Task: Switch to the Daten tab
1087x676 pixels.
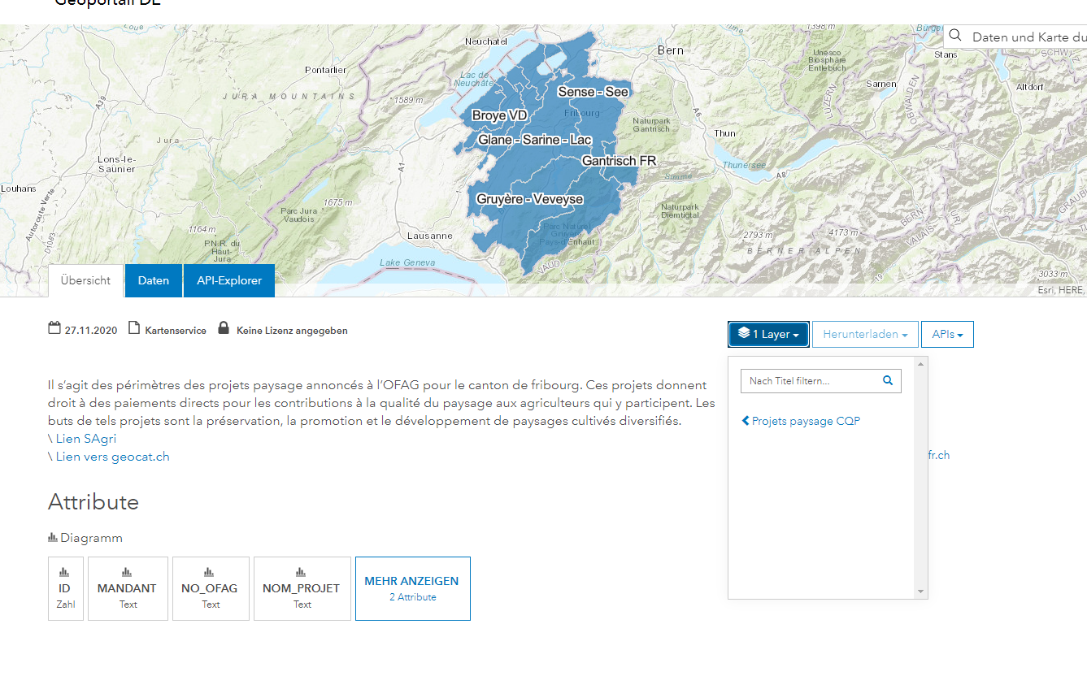Action: pos(154,280)
